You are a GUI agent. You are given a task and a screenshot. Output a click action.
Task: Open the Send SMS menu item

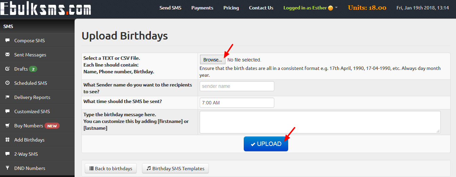pyautogui.click(x=171, y=8)
